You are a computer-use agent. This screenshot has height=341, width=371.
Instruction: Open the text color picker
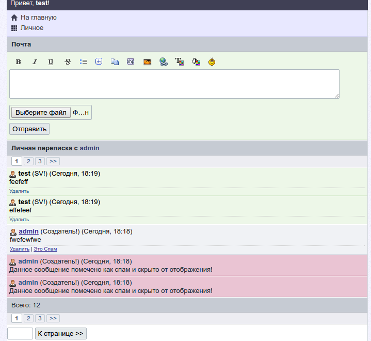pos(180,62)
